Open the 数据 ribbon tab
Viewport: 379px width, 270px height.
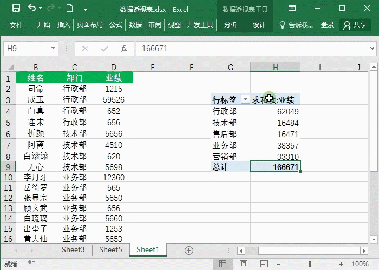click(x=135, y=25)
